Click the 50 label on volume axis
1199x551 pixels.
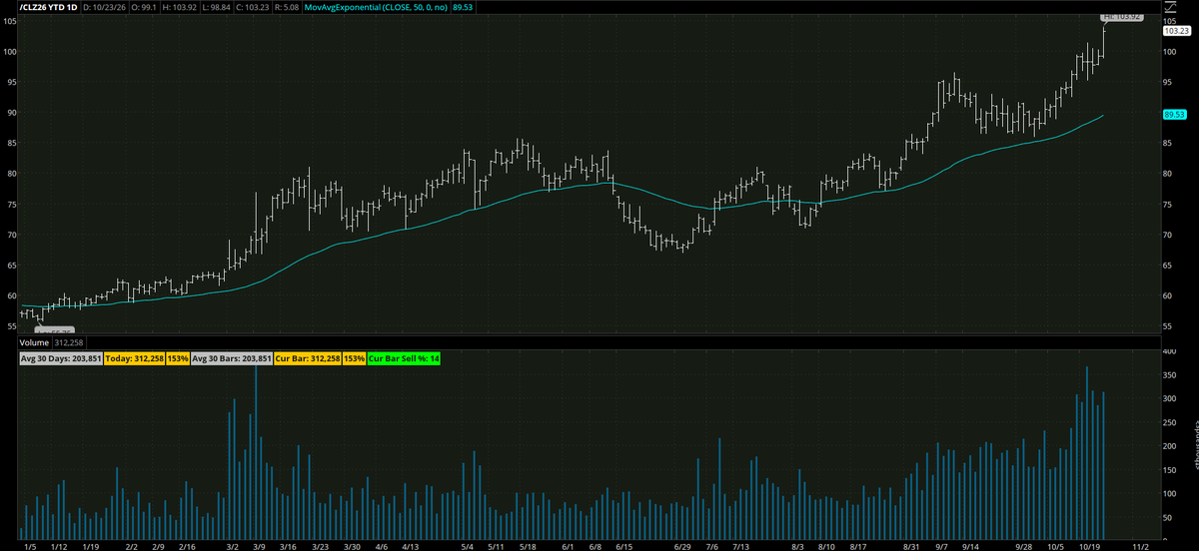pos(1169,517)
